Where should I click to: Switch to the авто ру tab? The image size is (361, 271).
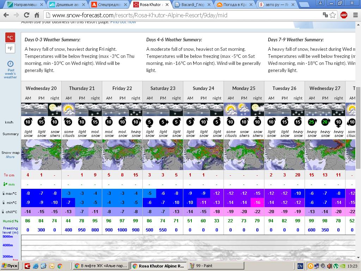coord(277,4)
